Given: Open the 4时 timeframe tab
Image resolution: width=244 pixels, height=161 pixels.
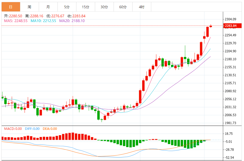Looking at the screenshot, I should pyautogui.click(x=142, y=7).
